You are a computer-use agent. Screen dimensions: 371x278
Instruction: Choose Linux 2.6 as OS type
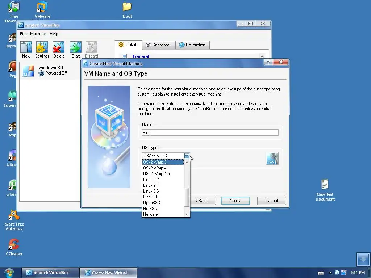pyautogui.click(x=163, y=191)
